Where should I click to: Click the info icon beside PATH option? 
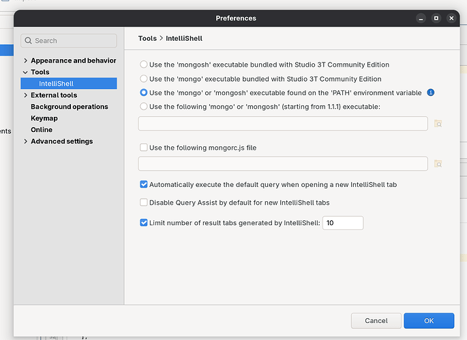(x=430, y=92)
